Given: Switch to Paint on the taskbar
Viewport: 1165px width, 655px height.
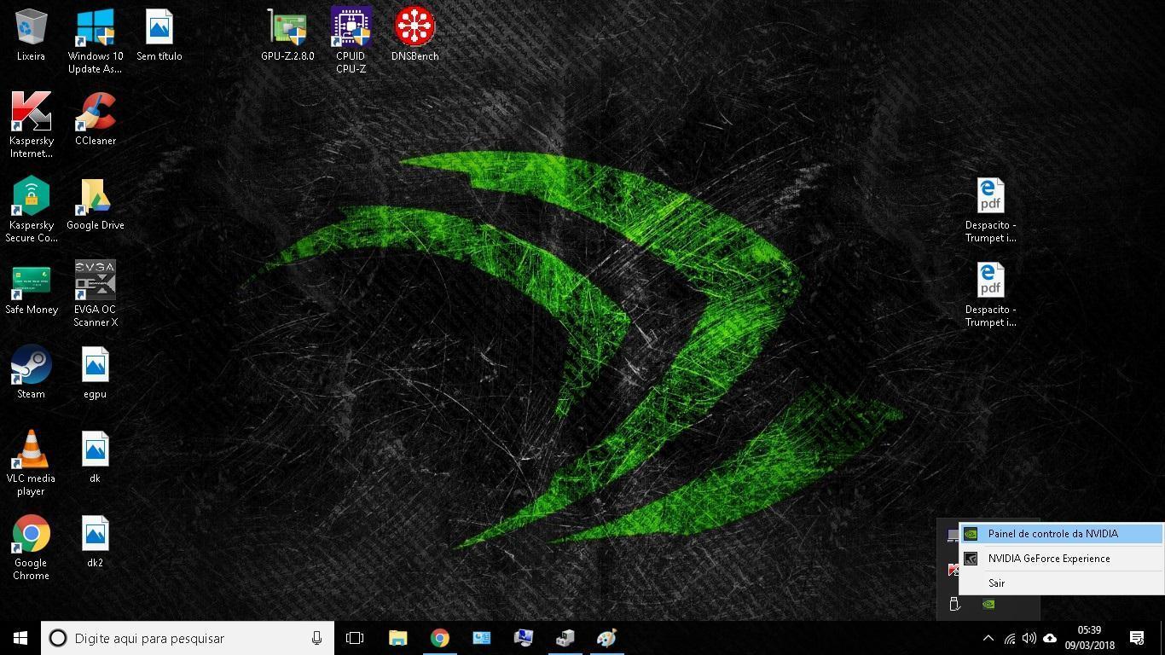Looking at the screenshot, I should pos(607,638).
